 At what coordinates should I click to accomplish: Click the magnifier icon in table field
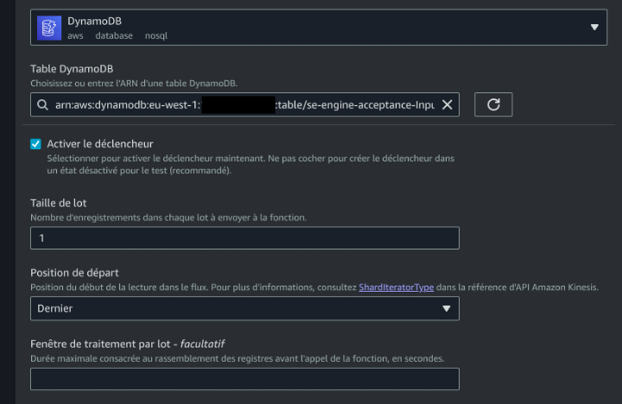42,104
